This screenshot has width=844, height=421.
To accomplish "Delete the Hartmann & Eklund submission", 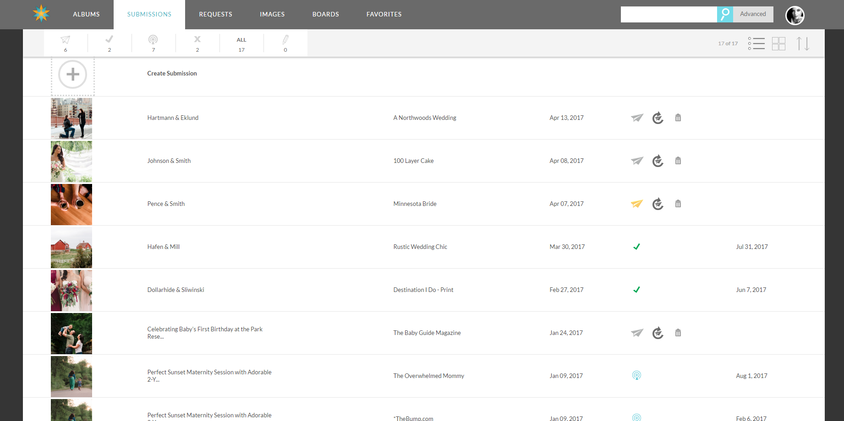I will pos(678,118).
